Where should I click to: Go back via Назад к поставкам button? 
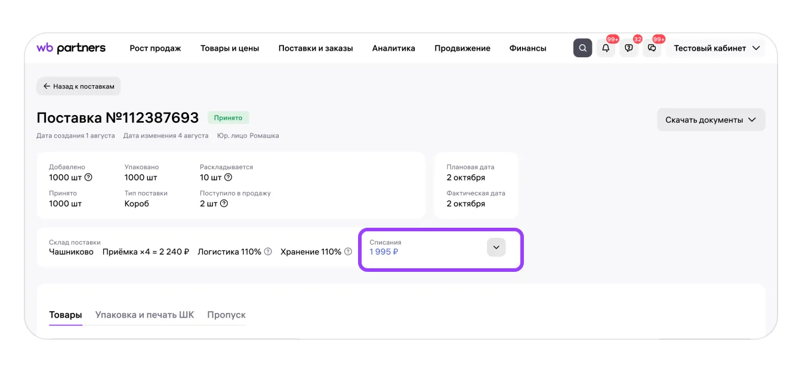pyautogui.click(x=79, y=86)
